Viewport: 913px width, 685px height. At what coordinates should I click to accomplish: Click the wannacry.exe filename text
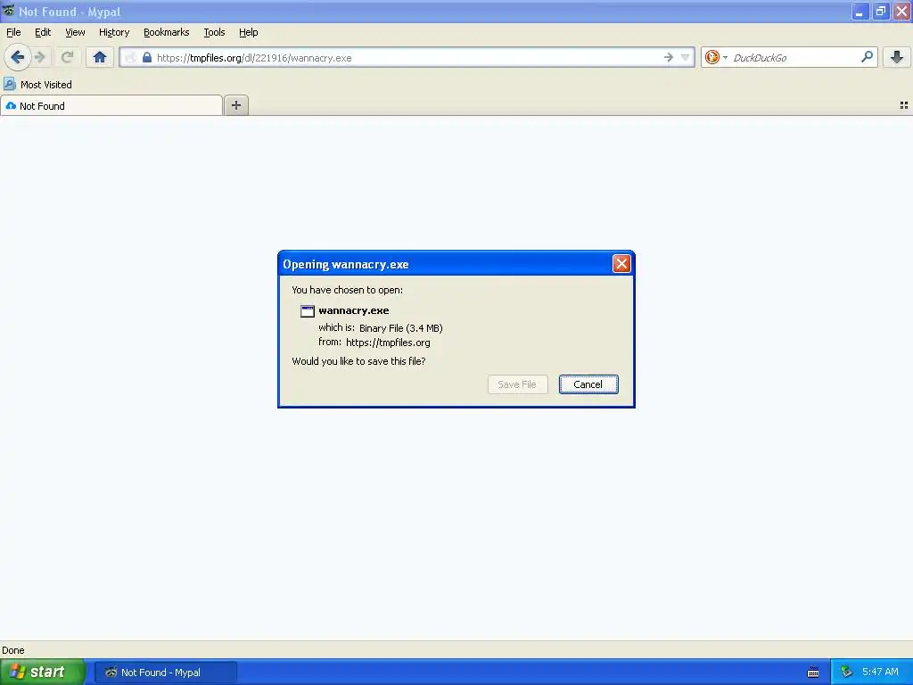coord(353,310)
